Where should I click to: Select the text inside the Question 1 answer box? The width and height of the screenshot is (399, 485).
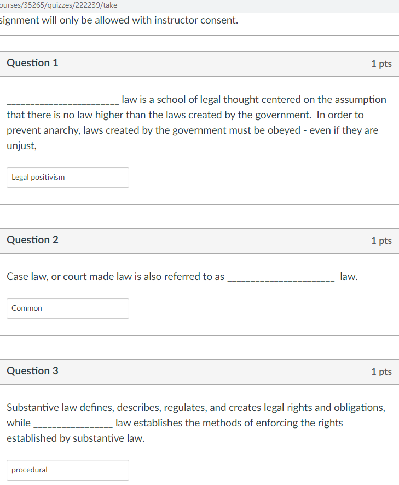37,178
